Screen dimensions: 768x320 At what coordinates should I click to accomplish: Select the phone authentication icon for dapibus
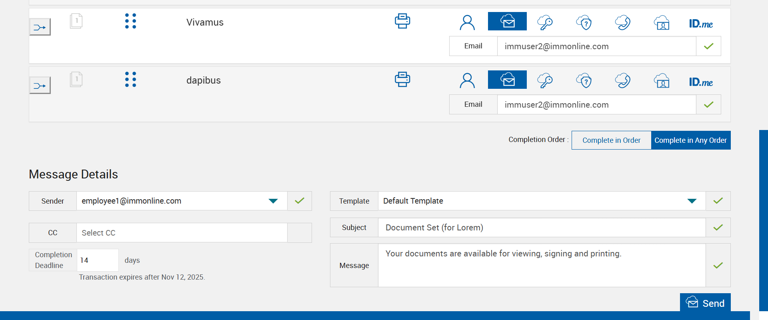coord(622,80)
